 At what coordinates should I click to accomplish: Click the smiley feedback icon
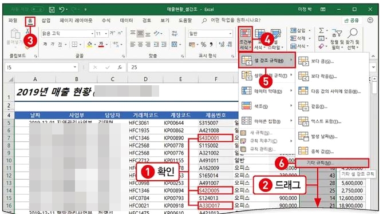click(370, 20)
